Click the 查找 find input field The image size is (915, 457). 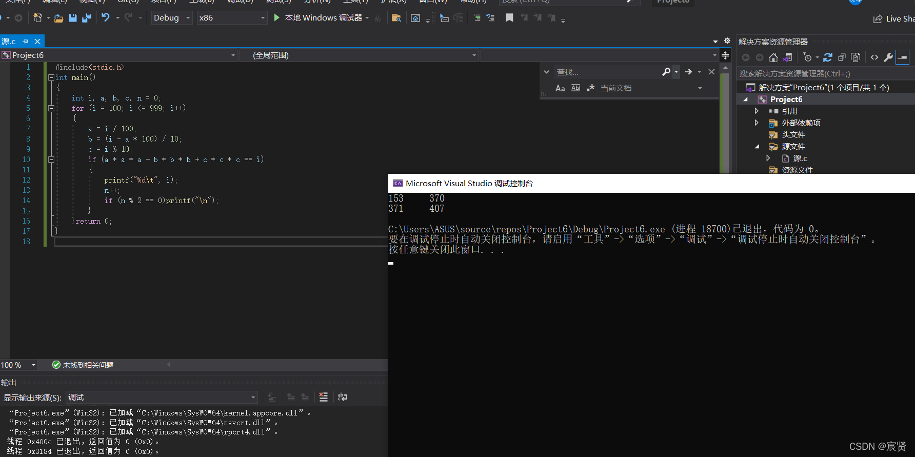[607, 72]
